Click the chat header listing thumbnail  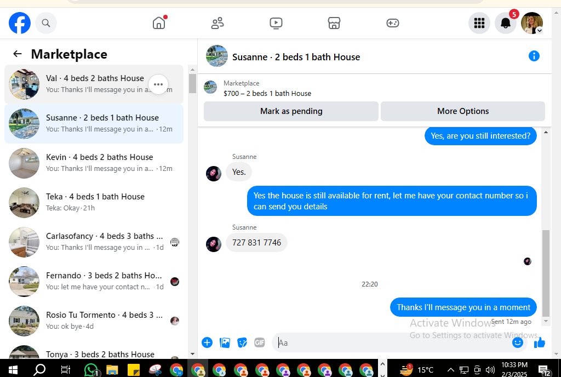(x=217, y=56)
